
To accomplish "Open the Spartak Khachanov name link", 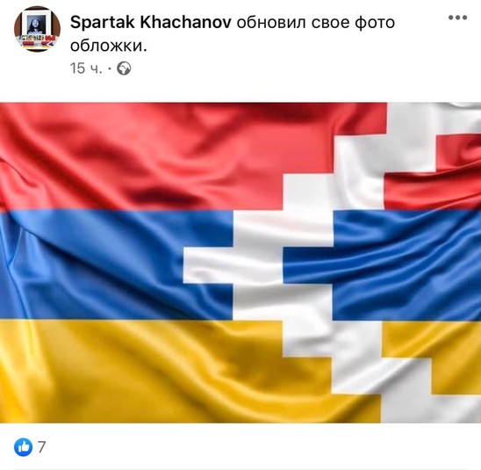I will click(x=151, y=23).
